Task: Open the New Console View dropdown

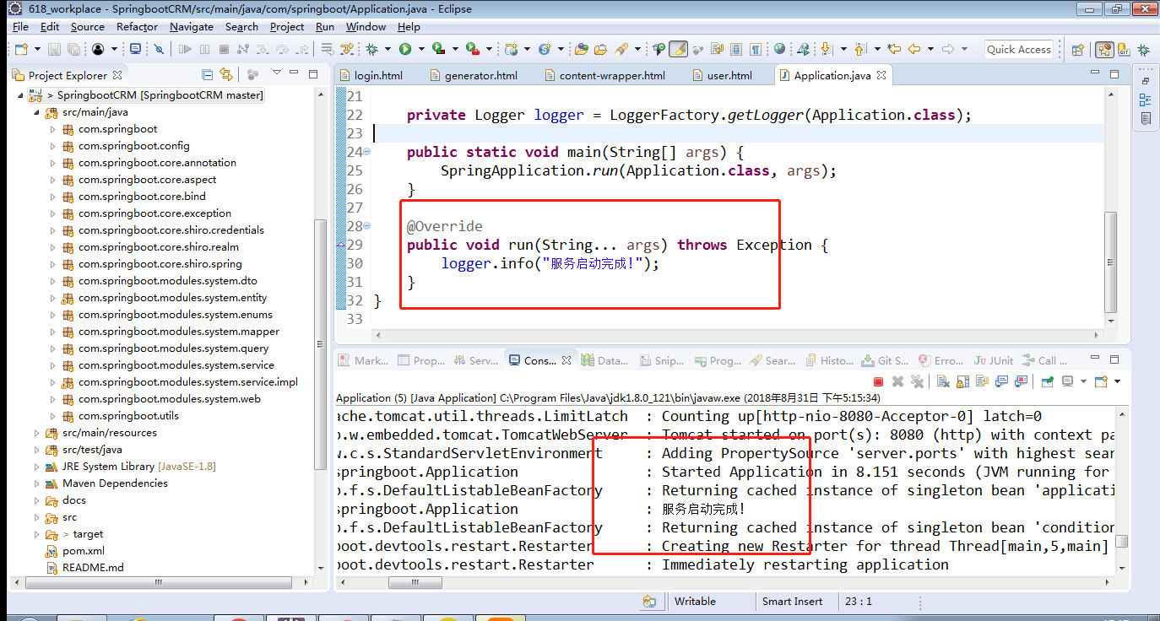Action: (x=1117, y=381)
